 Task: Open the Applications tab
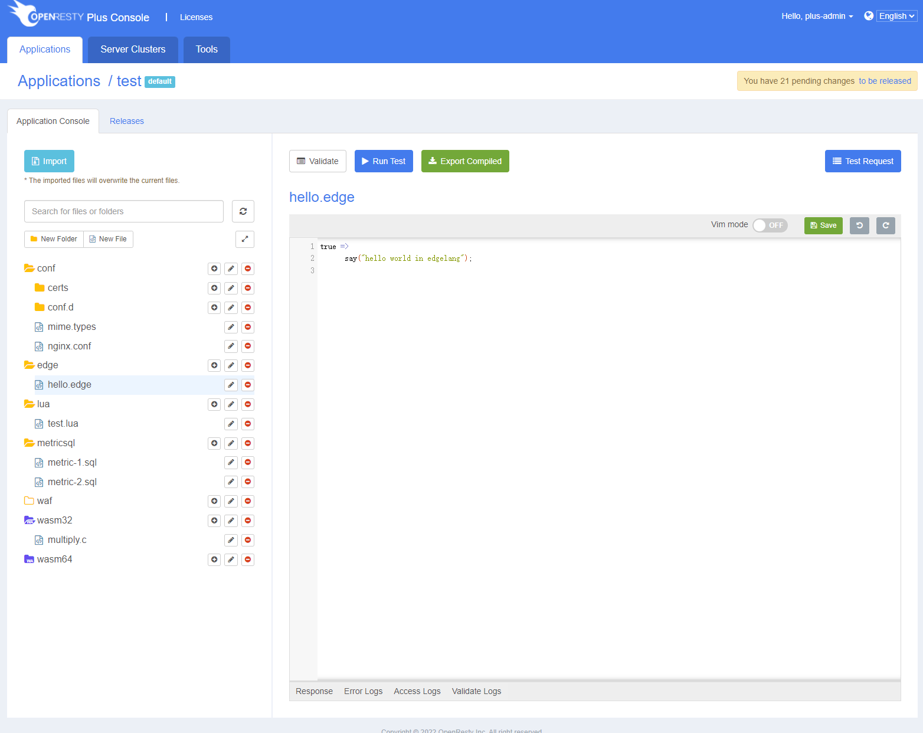point(45,50)
